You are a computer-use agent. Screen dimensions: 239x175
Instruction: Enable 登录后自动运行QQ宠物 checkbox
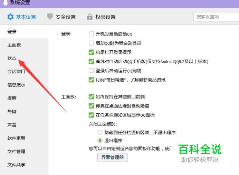click(x=91, y=71)
